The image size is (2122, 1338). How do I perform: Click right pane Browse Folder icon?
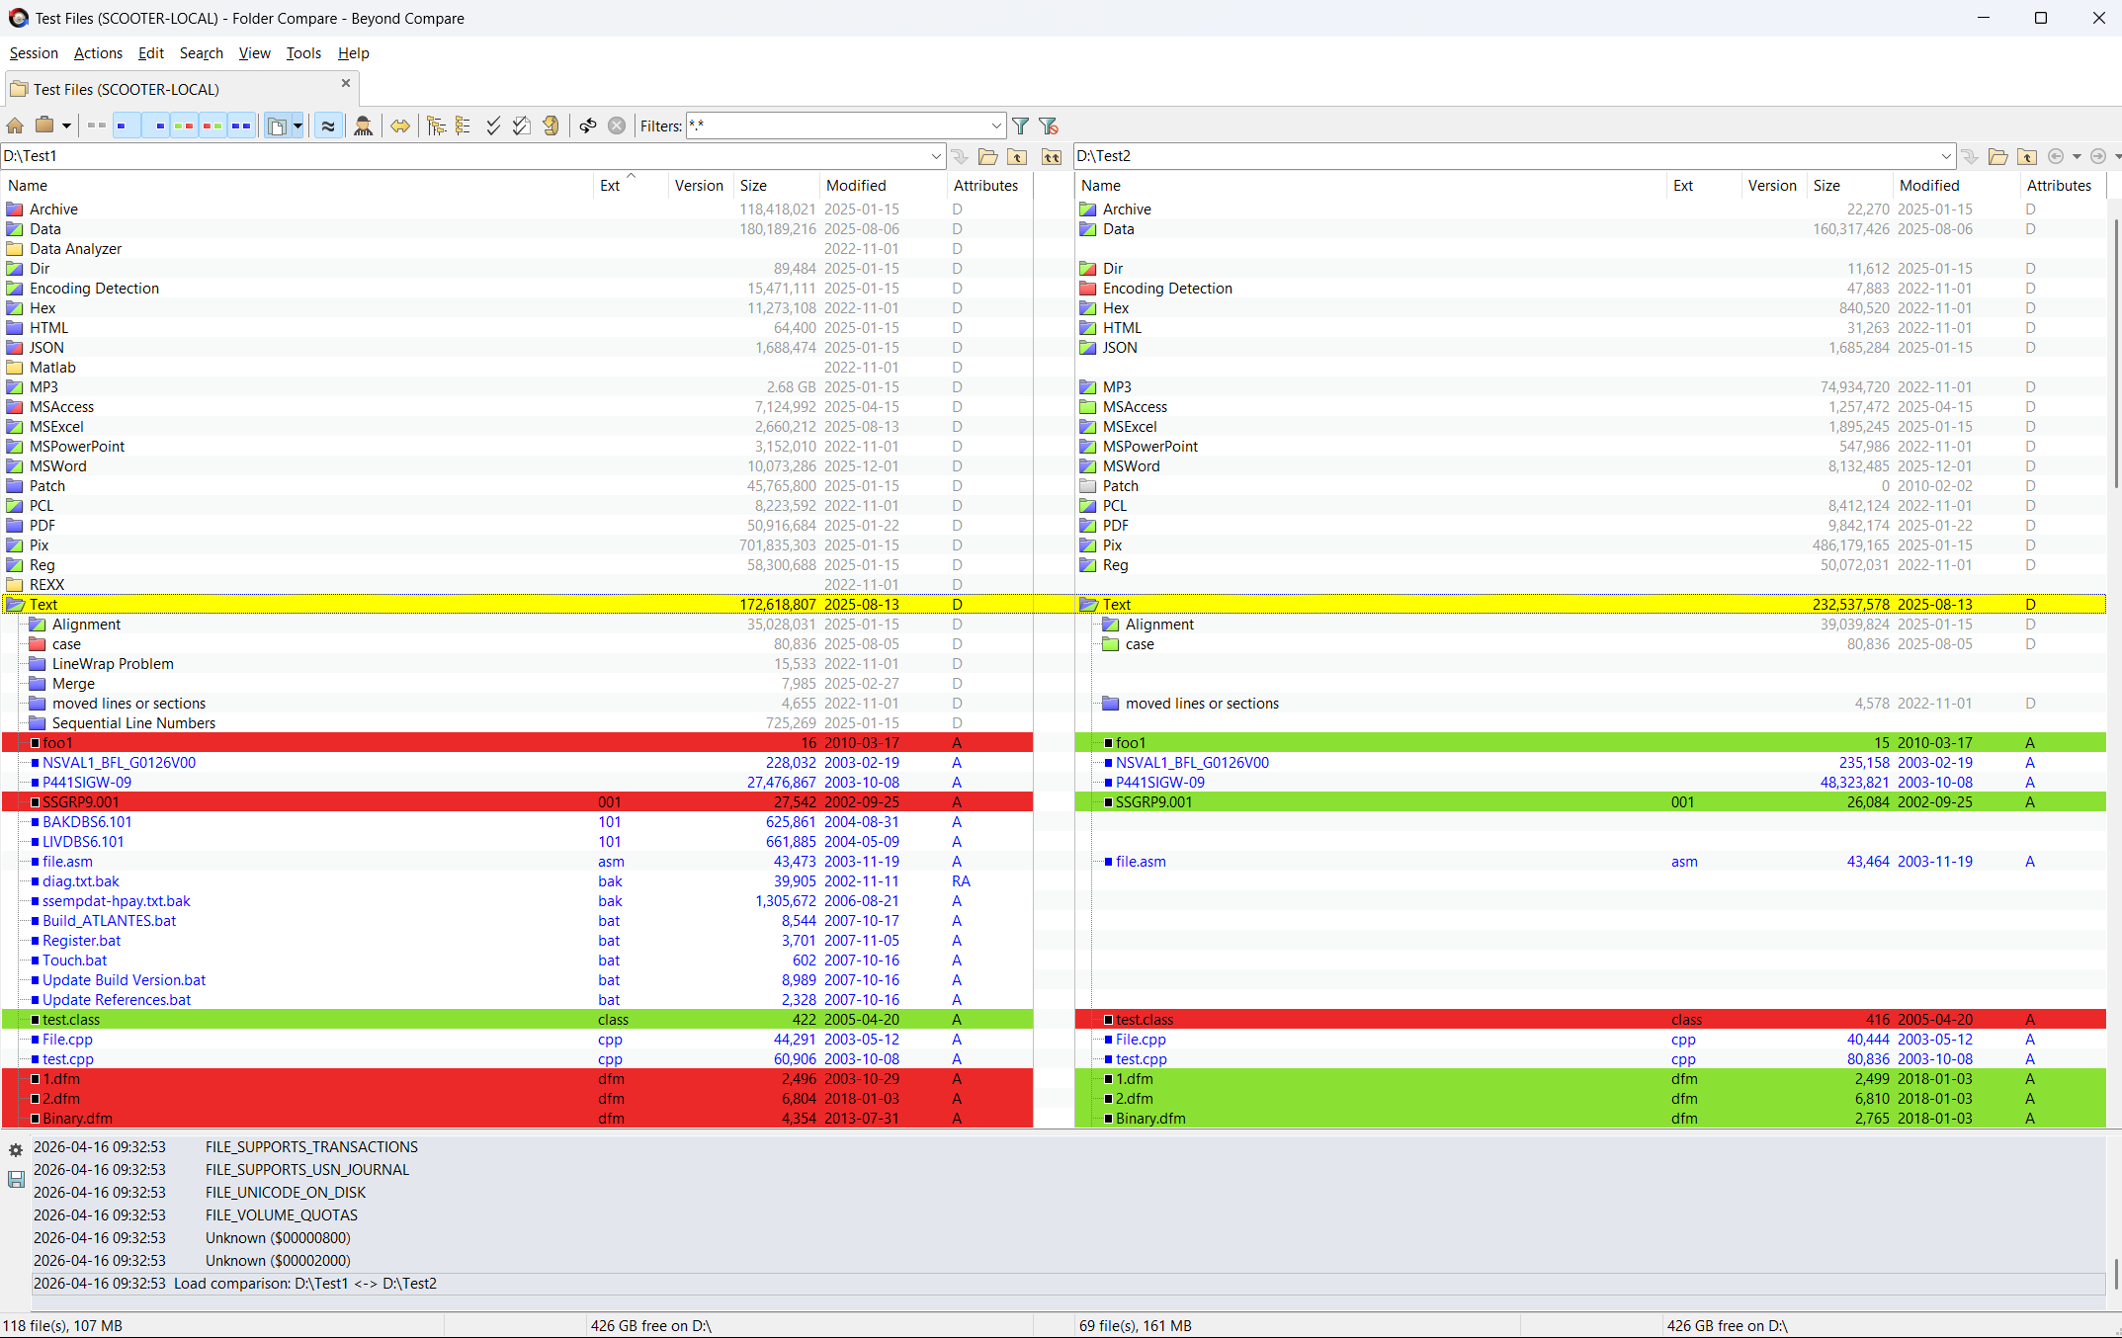pyautogui.click(x=1997, y=156)
